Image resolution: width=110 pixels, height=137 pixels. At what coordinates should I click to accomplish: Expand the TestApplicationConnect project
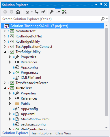click(5, 47)
